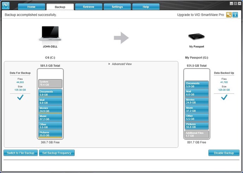Select the Backup tab
Viewport: 243px width, 173px height.
60,7
